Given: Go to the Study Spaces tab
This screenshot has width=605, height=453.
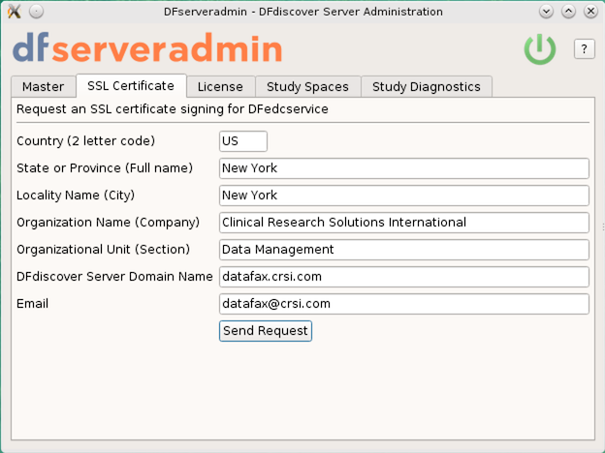Looking at the screenshot, I should 307,87.
